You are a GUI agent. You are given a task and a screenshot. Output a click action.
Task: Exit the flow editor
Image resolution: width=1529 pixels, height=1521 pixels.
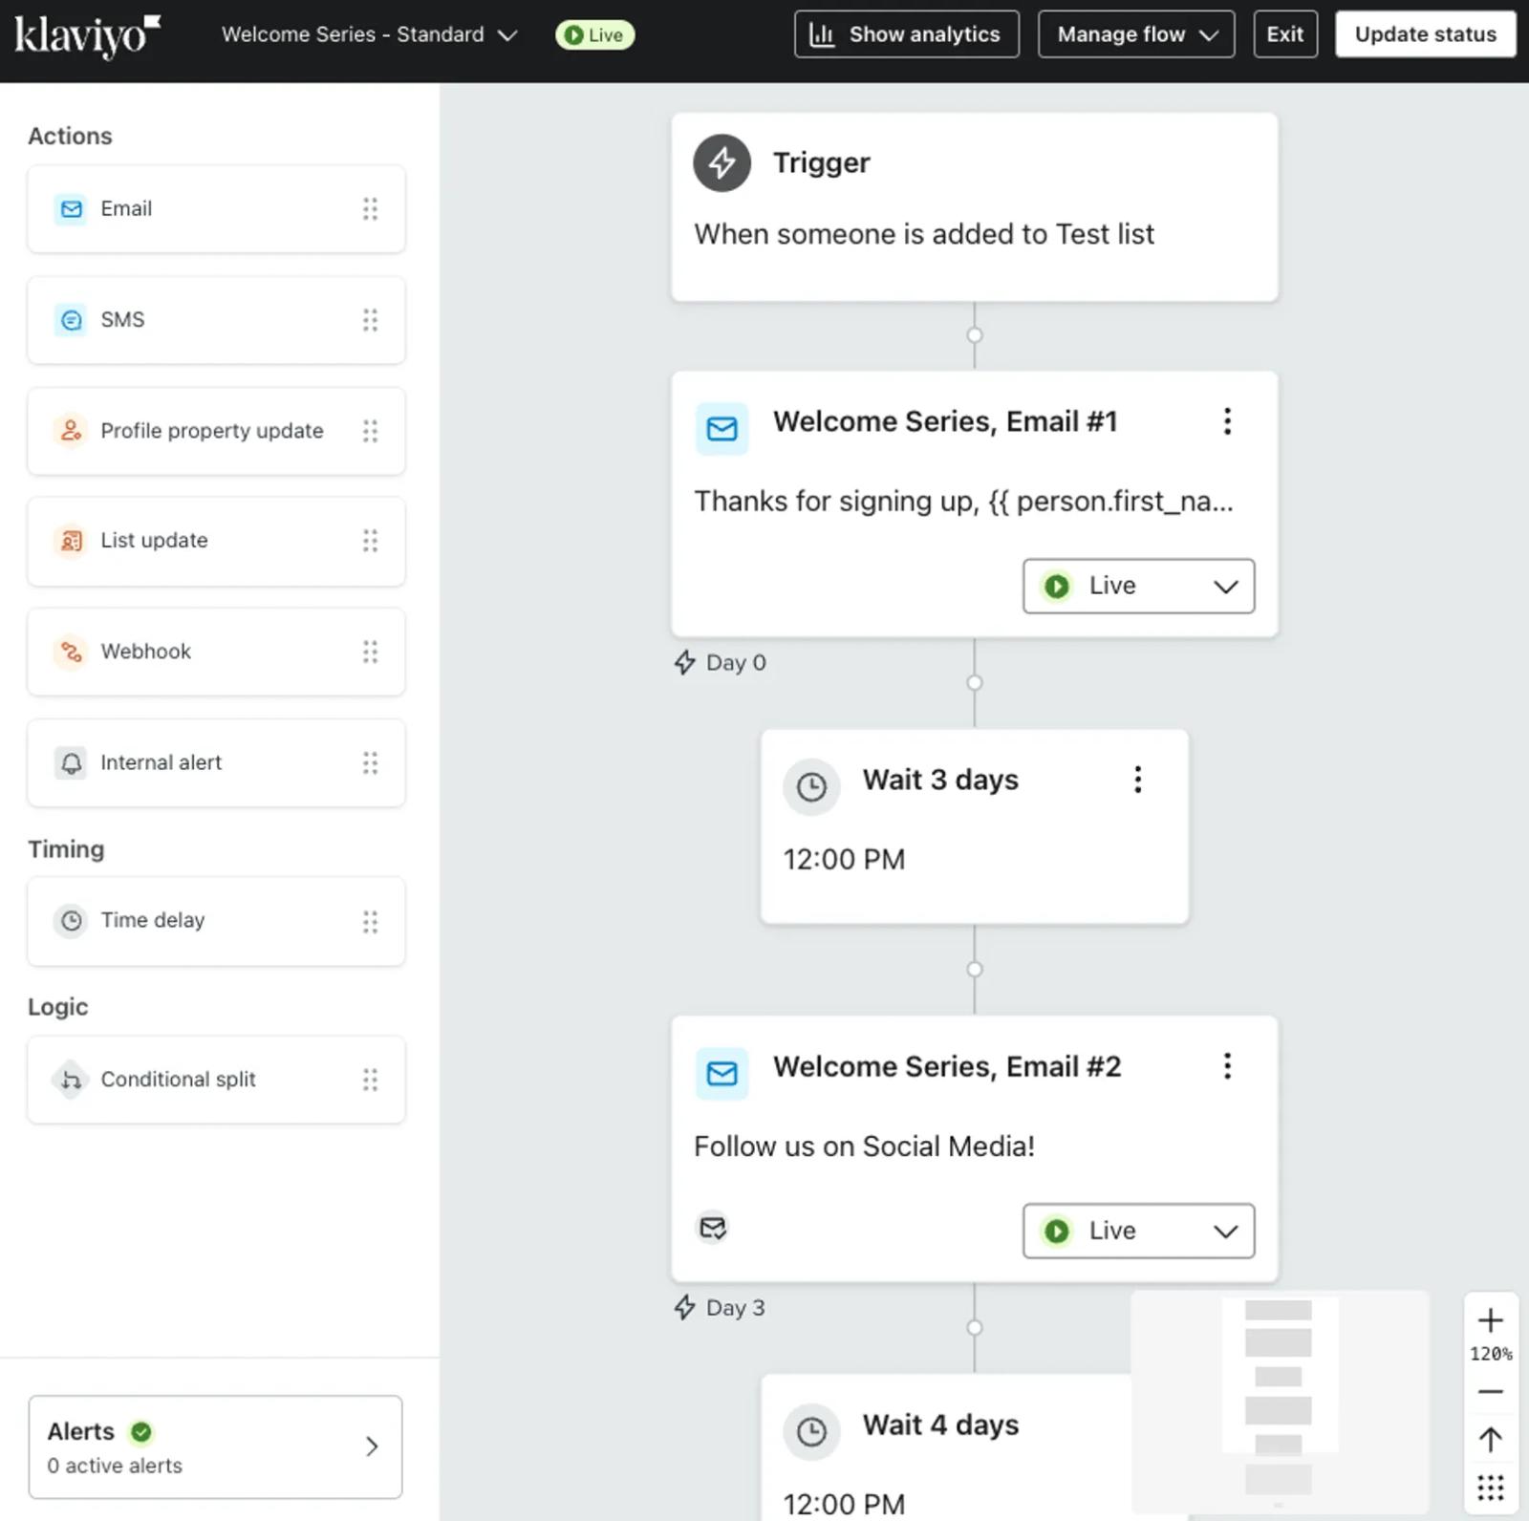[x=1284, y=34]
